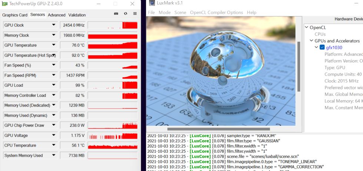Viewport: 363px width, 171px height.
Task: Open the Validation tab
Action: coord(77,15)
